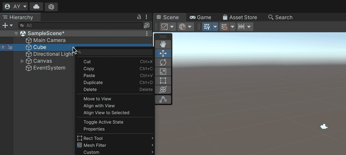This screenshot has width=346, height=155.
Task: Select the Rect tool in overlay
Action: 163,81
